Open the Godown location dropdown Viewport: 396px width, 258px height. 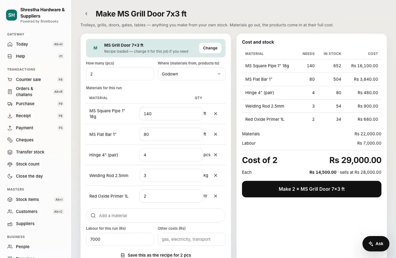[191, 74]
